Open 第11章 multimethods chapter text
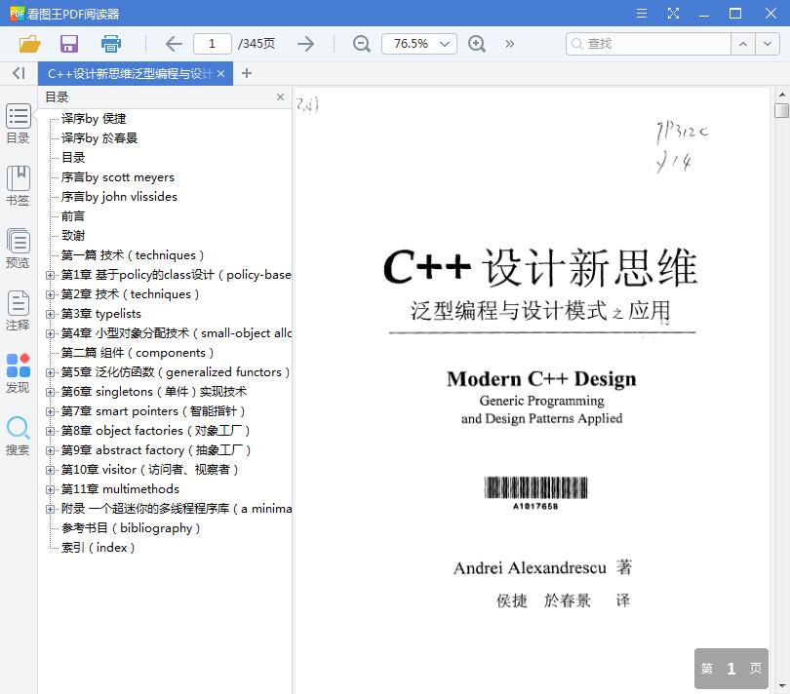This screenshot has width=790, height=694. [x=120, y=489]
